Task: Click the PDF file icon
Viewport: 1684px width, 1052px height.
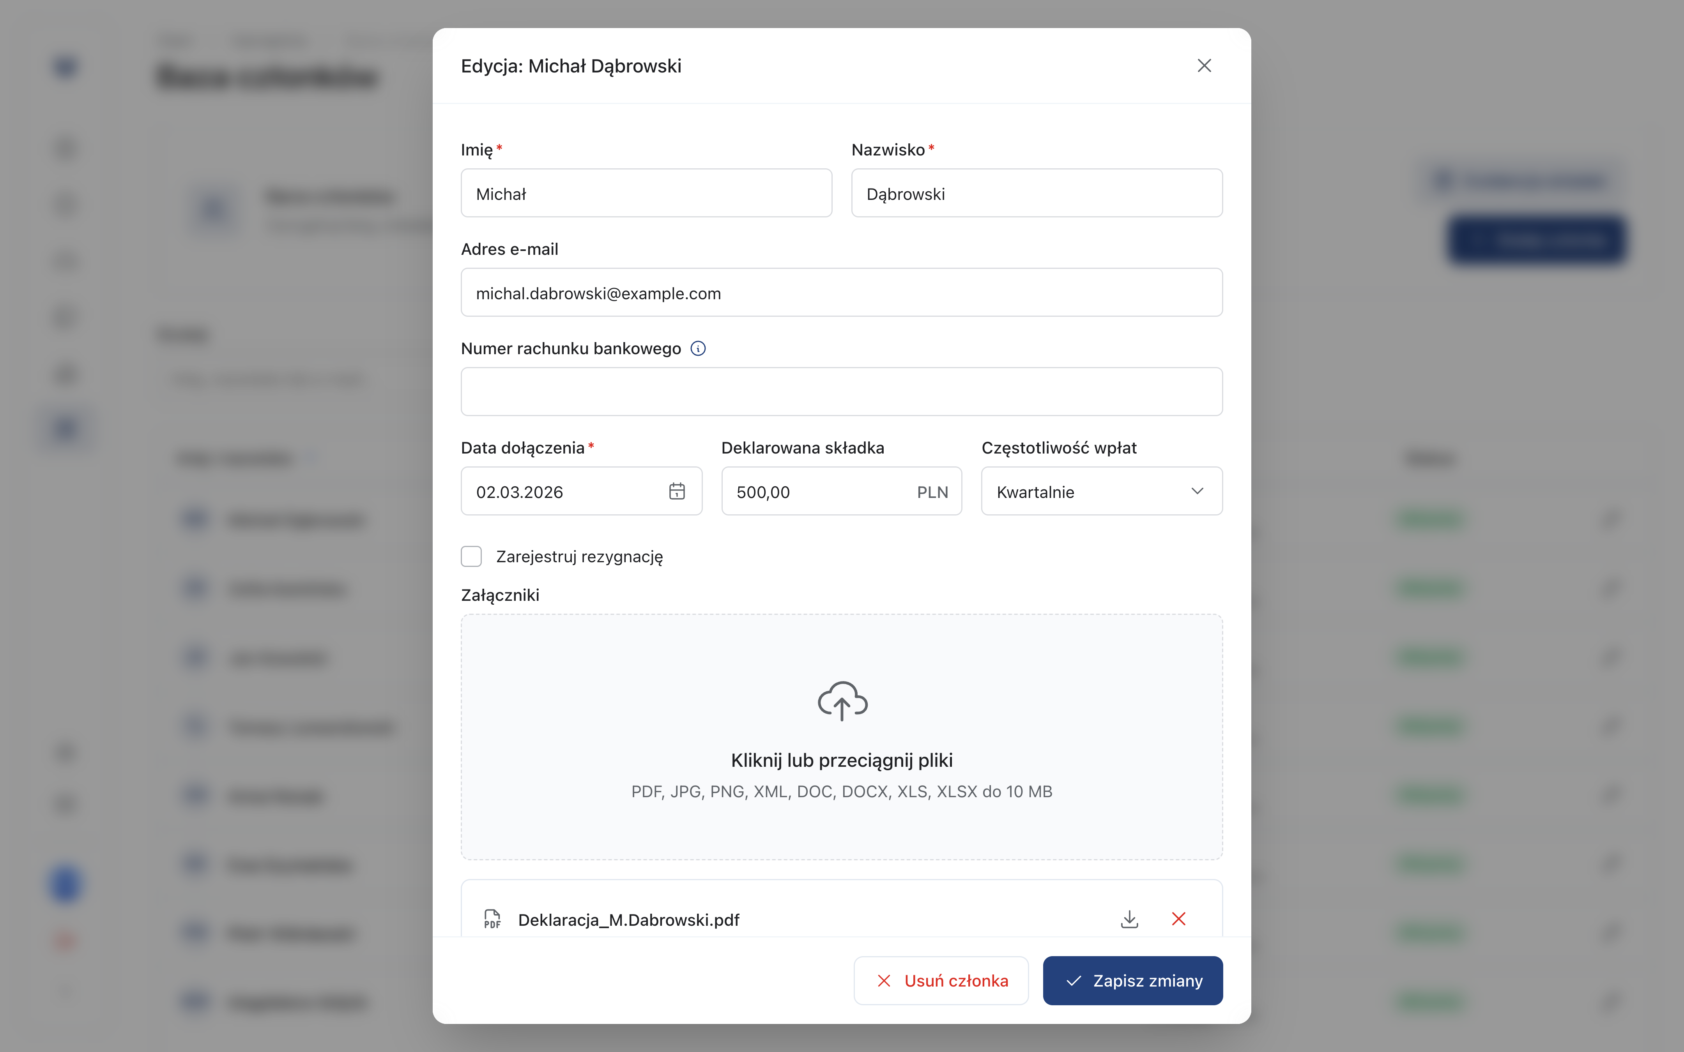Action: click(x=492, y=919)
